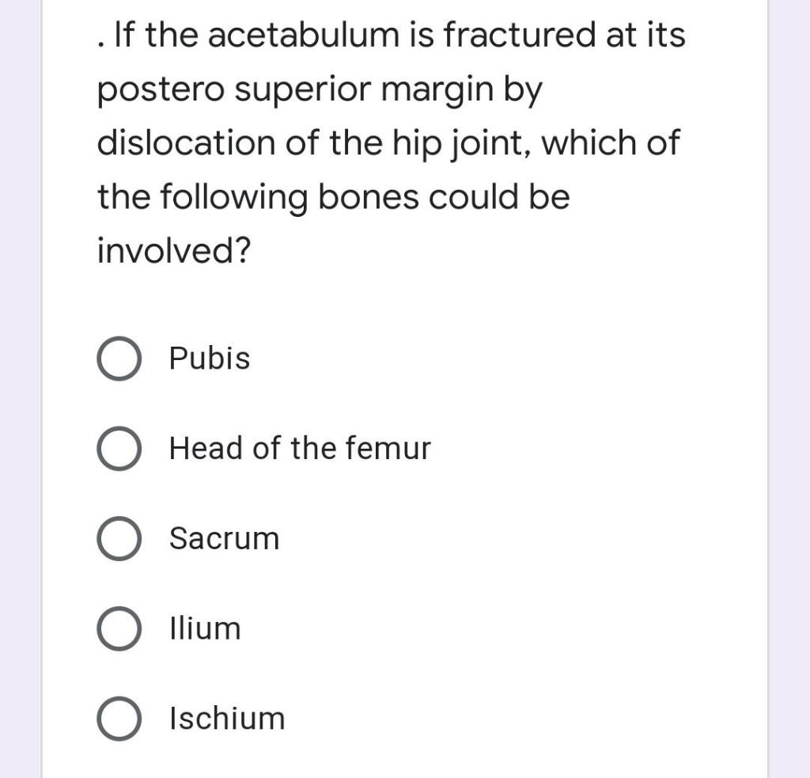Select the Ischium radio button
This screenshot has height=778, width=810.
click(x=119, y=719)
